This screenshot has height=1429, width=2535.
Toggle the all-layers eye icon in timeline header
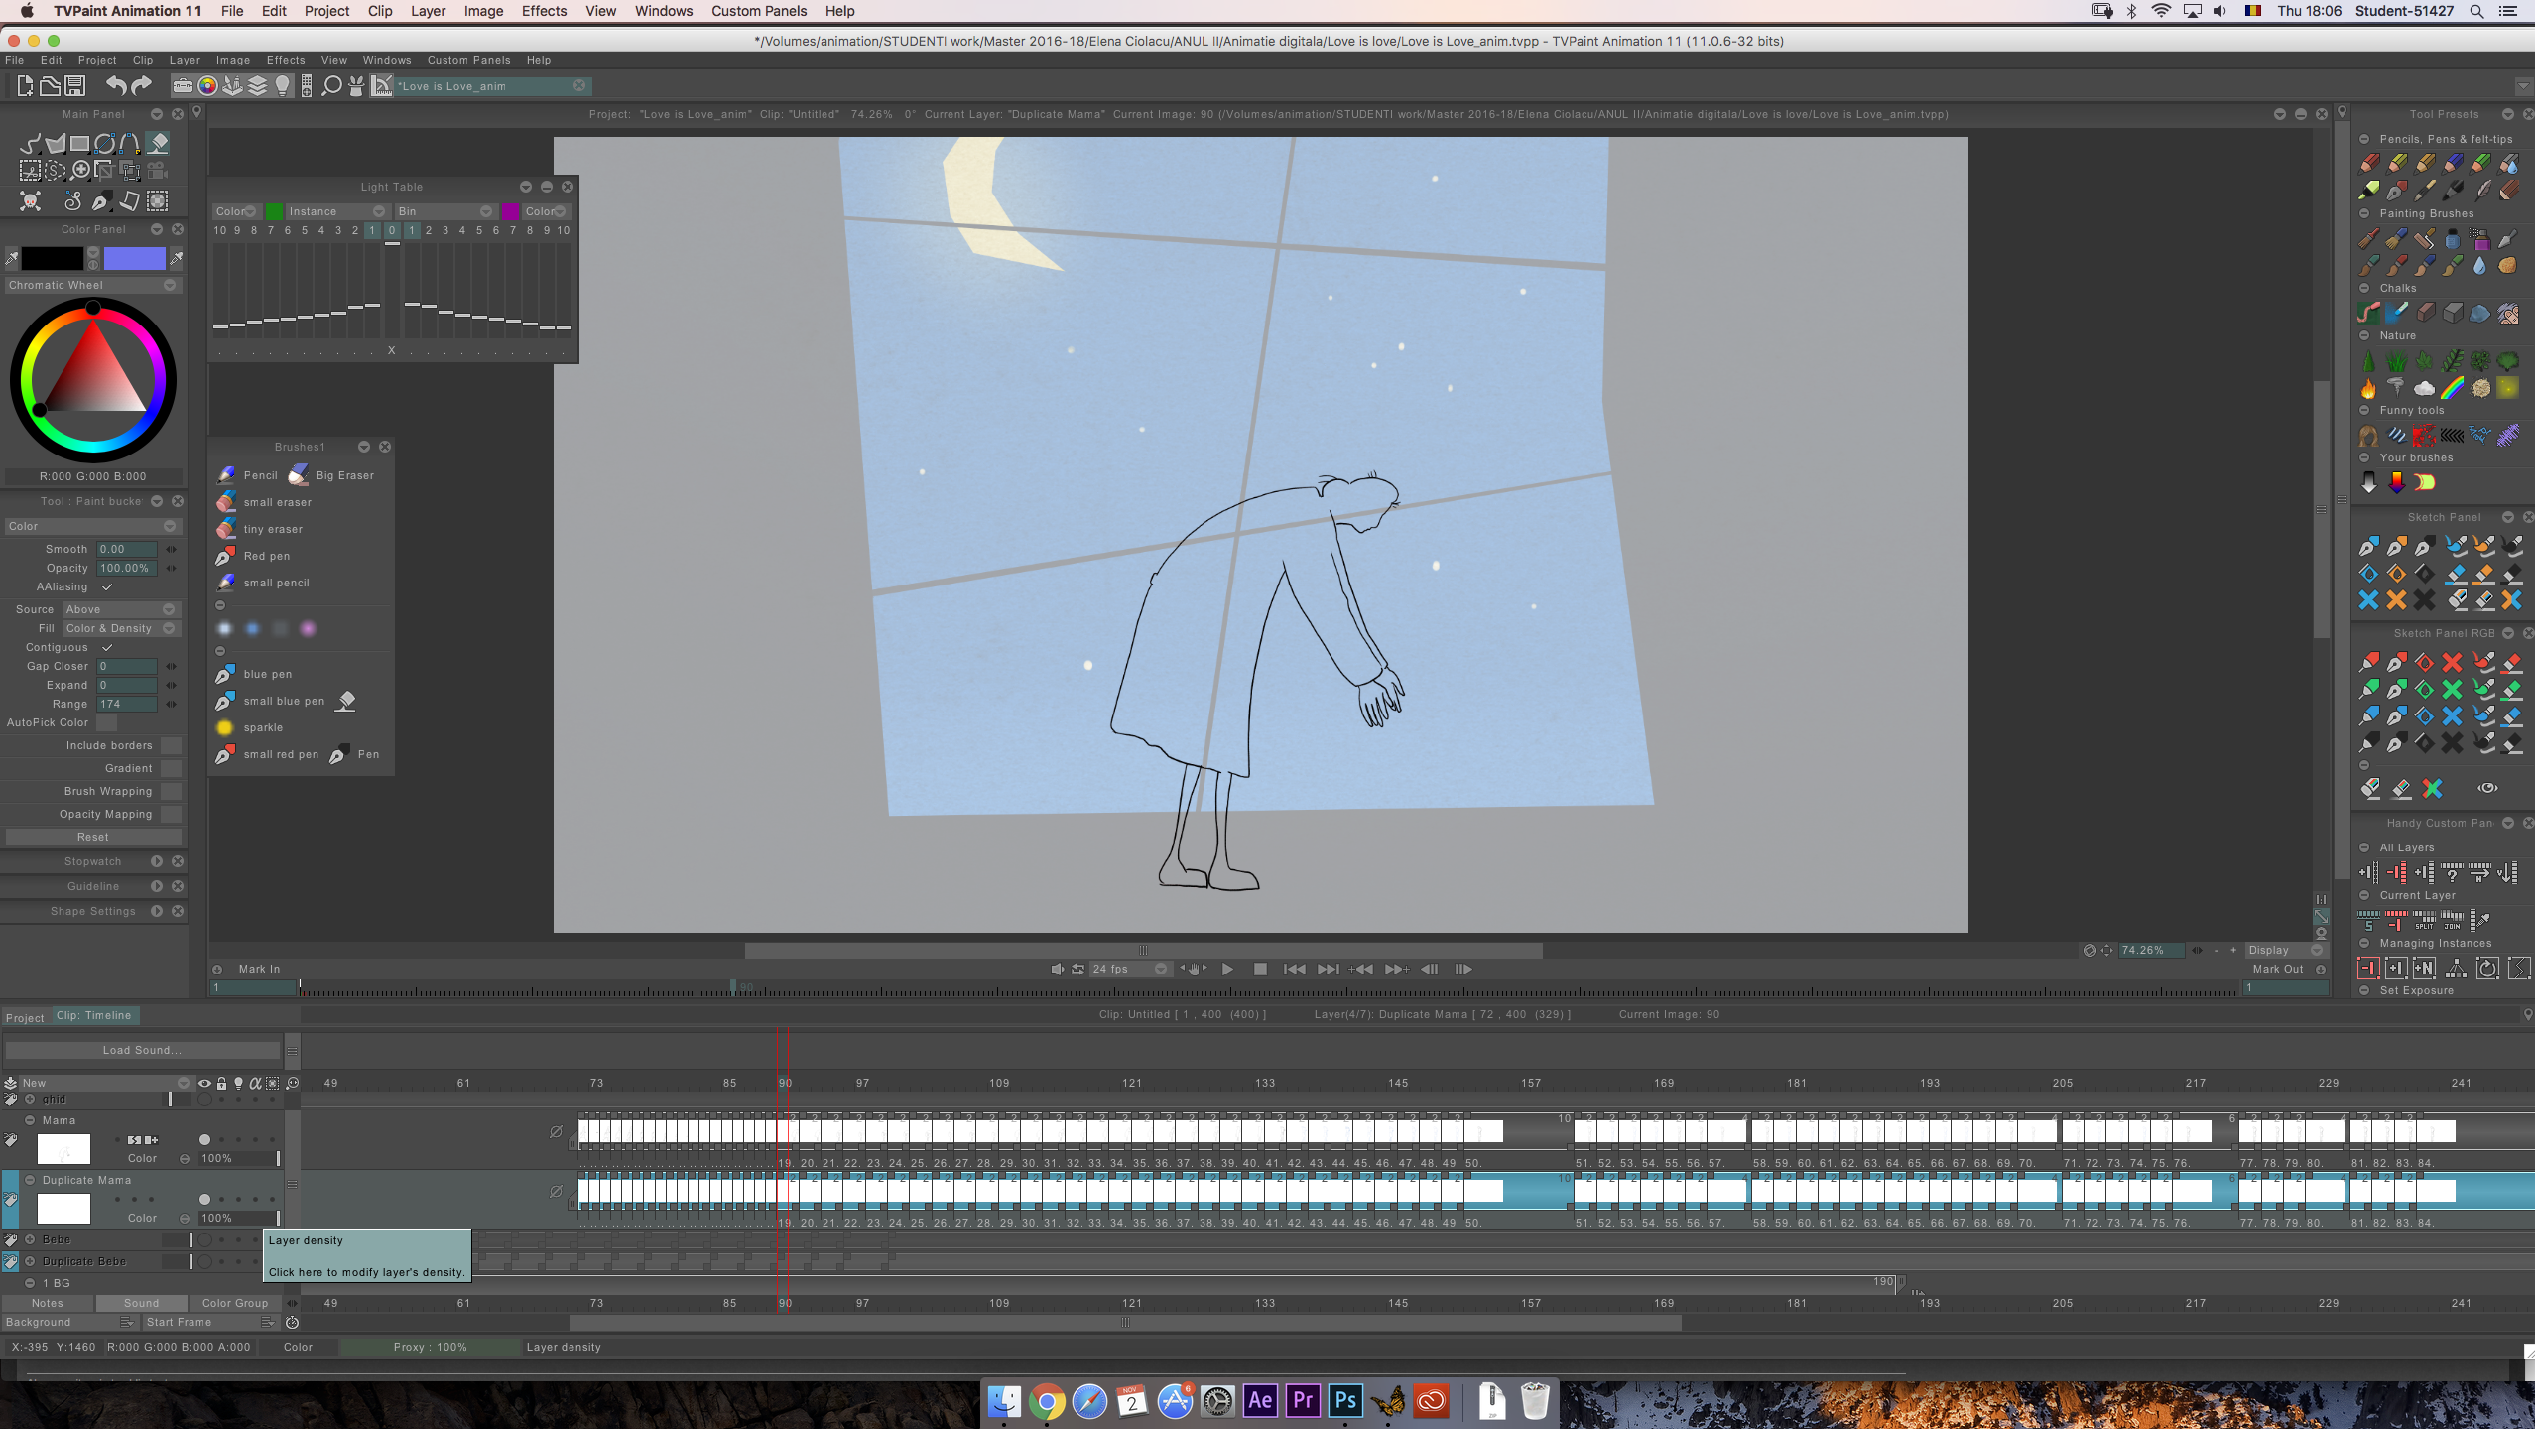pos(204,1084)
